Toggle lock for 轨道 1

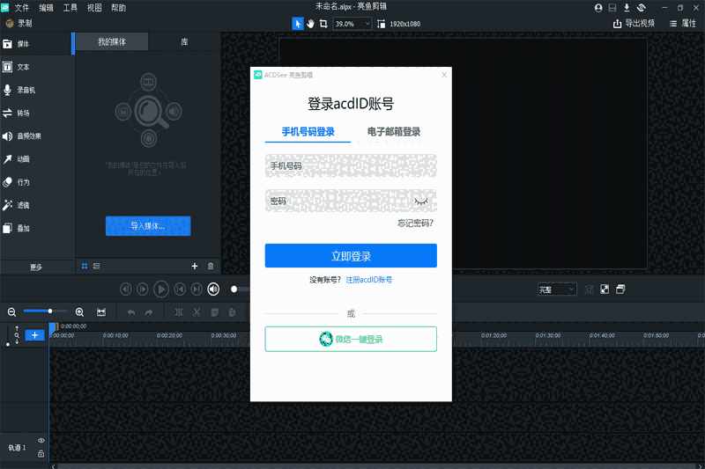pos(41,454)
